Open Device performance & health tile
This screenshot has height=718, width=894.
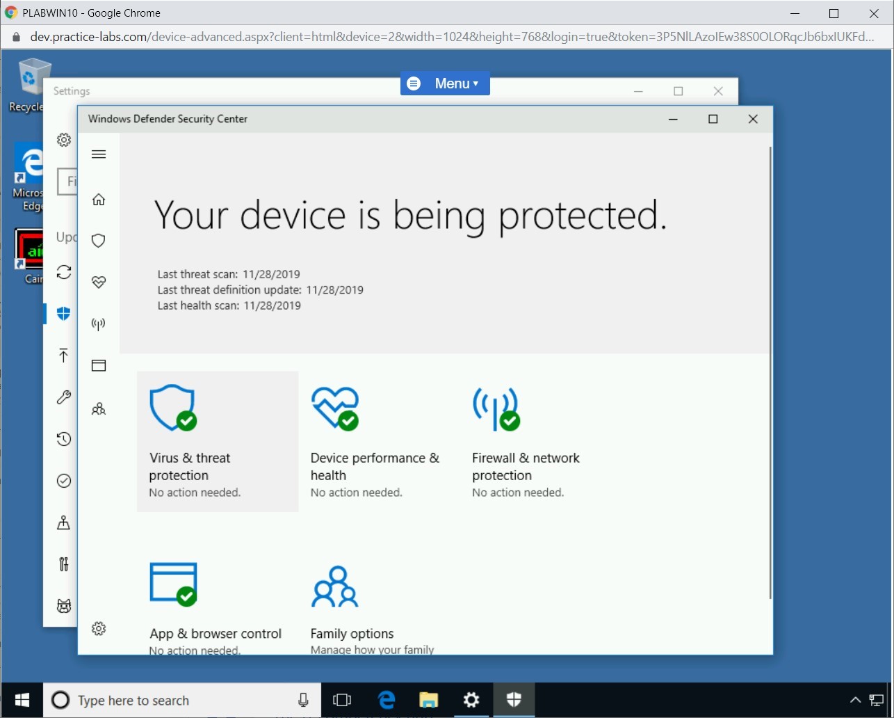(375, 441)
